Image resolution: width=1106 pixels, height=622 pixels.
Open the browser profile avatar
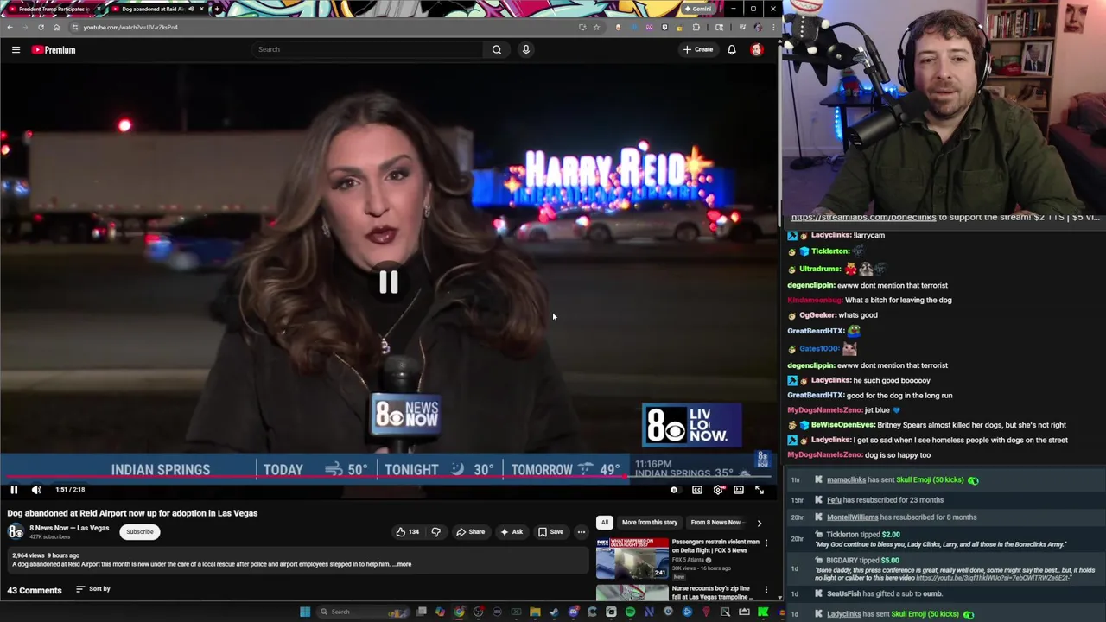tap(758, 27)
